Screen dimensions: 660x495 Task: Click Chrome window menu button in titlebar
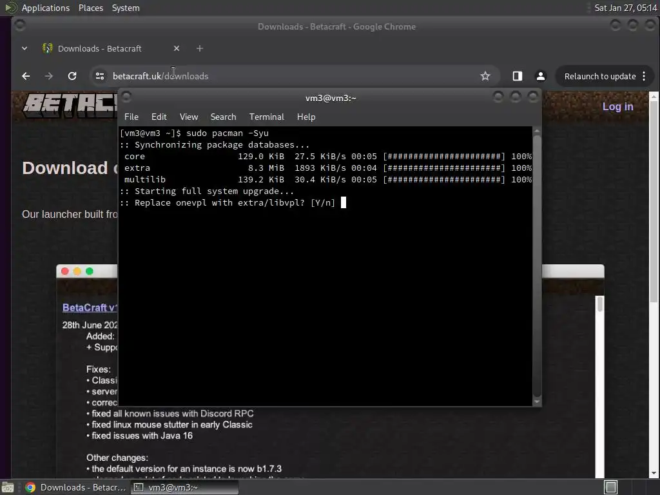tap(20, 25)
